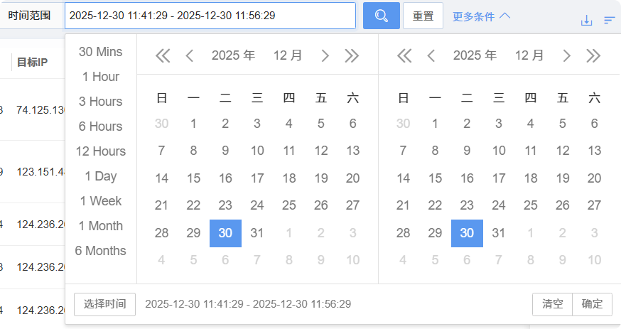The width and height of the screenshot is (621, 329).
Task: Go to previous month in right calendar
Action: pyautogui.click(x=431, y=55)
